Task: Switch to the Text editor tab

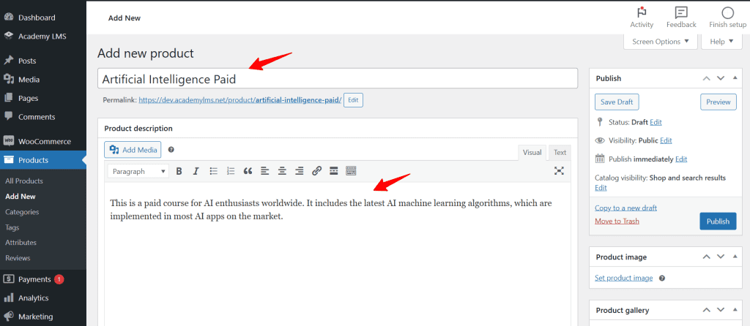Action: pos(560,152)
